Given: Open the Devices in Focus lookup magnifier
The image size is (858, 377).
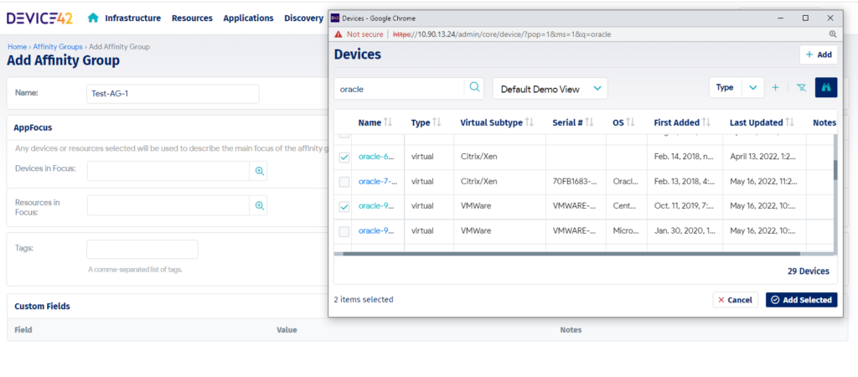Looking at the screenshot, I should point(260,171).
